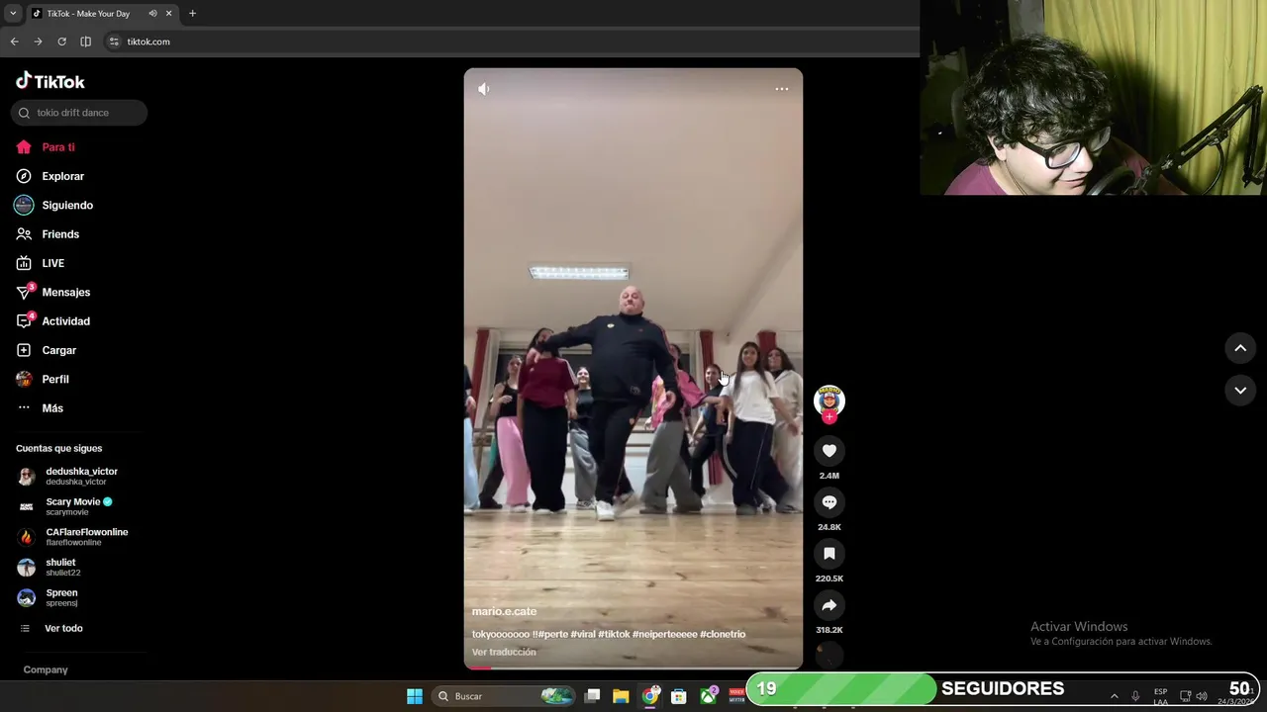Open shuliet followed account
The image size is (1267, 712).
point(79,567)
